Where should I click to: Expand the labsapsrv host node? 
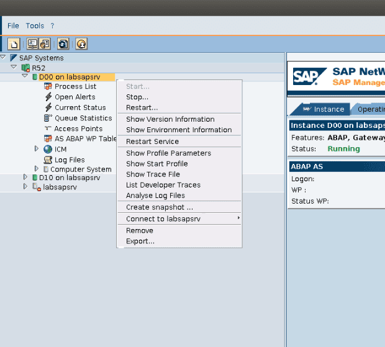tap(25, 186)
